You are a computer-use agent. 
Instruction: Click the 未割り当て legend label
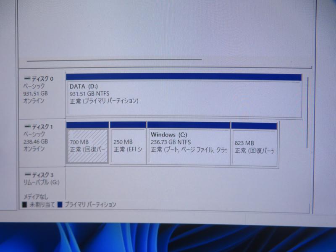(x=42, y=205)
